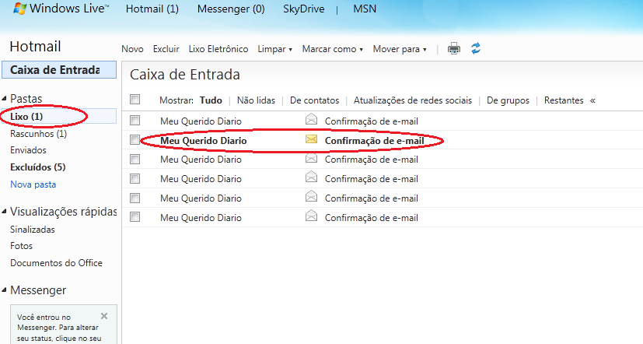Filter by Restantes
Screen dimensions: 643x344
564,100
